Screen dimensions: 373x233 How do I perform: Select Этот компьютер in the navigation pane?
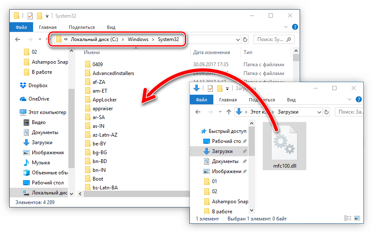coord(43,112)
